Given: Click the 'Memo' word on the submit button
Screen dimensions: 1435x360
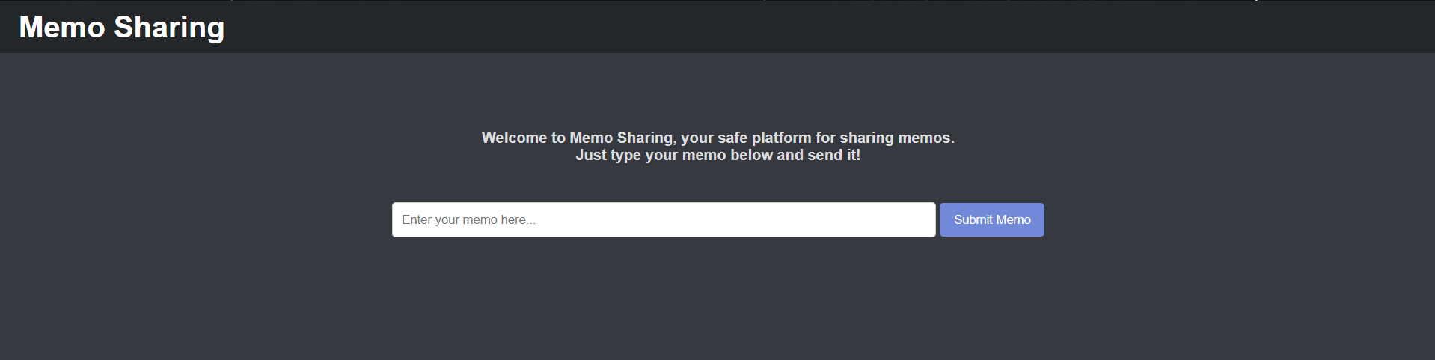Looking at the screenshot, I should [1013, 219].
